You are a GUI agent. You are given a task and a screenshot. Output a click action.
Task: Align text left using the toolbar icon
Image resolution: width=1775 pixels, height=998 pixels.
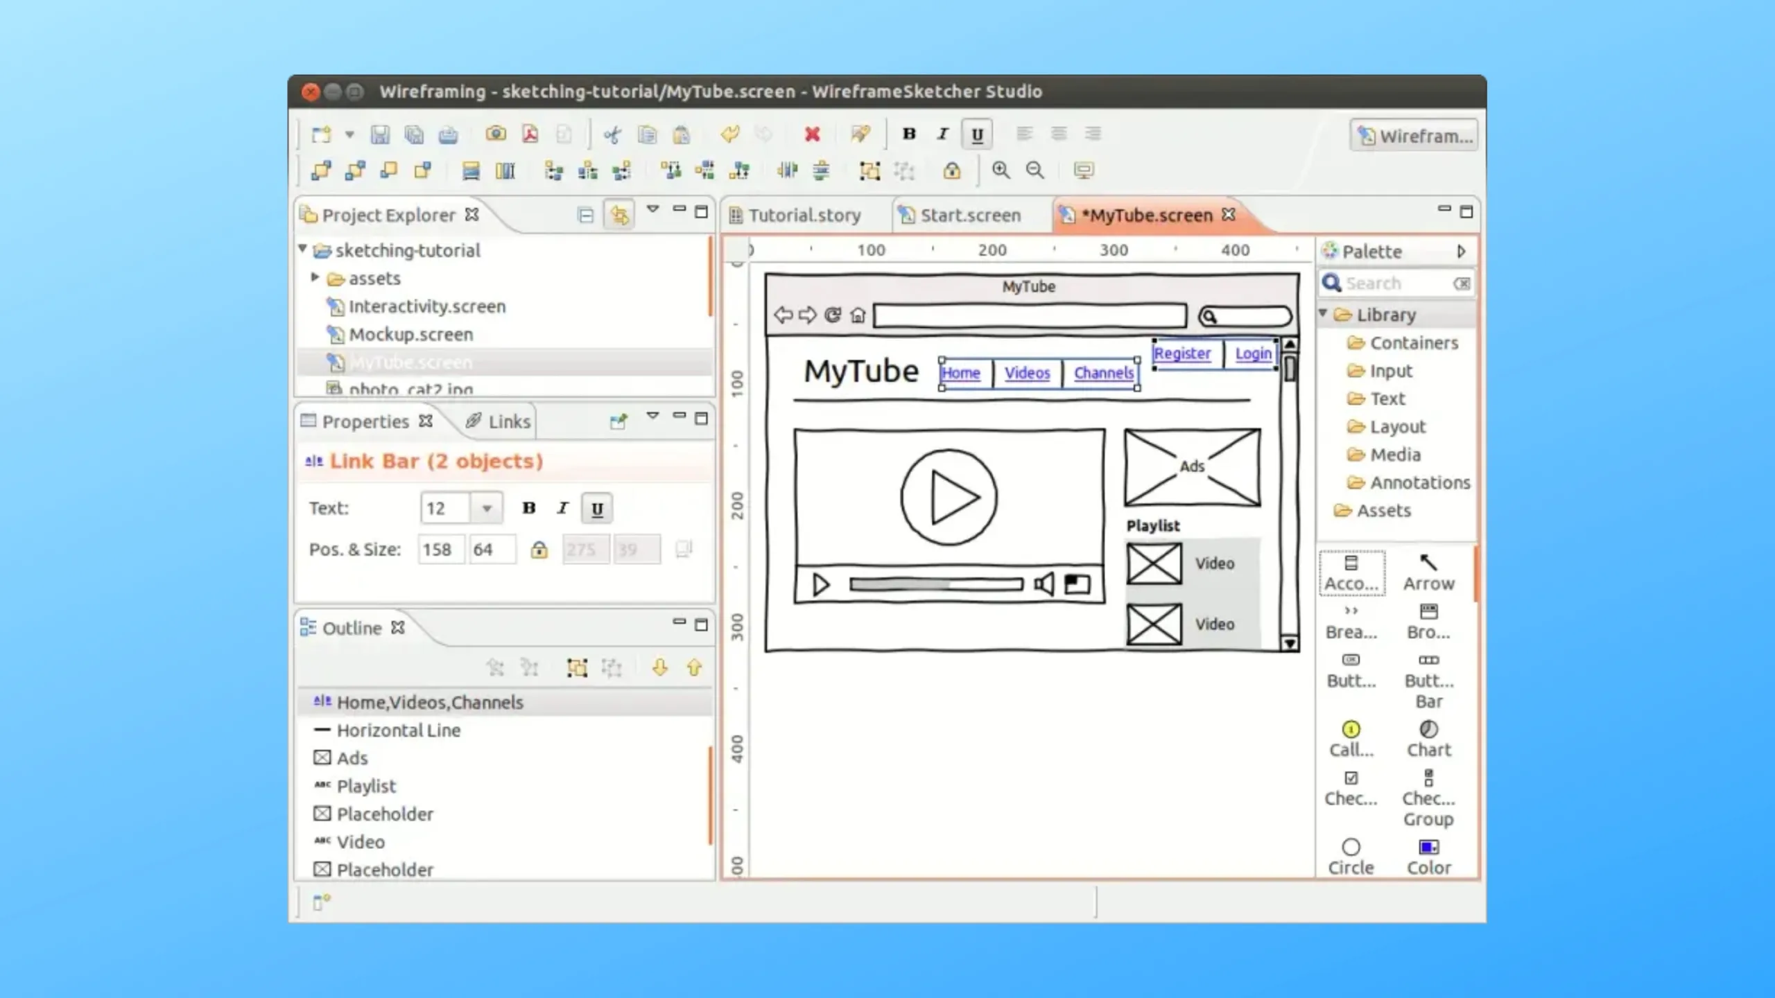pyautogui.click(x=1024, y=134)
